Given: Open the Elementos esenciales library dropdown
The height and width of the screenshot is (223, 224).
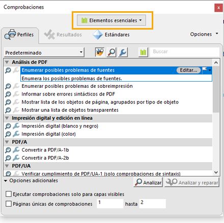Looking at the screenshot, I should pyautogui.click(x=111, y=20).
